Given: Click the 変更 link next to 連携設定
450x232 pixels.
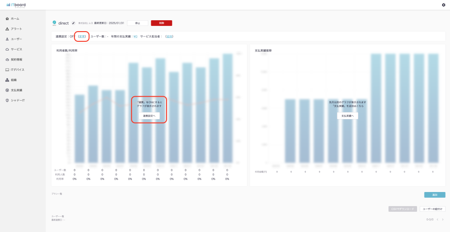Looking at the screenshot, I should click(82, 36).
